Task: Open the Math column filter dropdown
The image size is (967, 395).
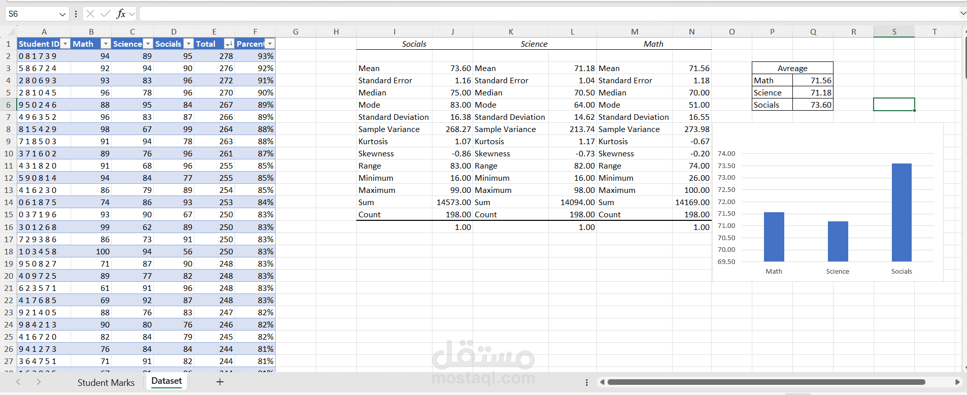Action: click(106, 44)
